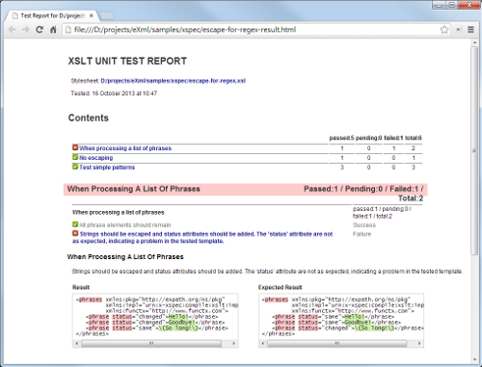Screen dimensions: 482x367
Task: Open 'When processing a list of phrases' contents link
Action: [x=125, y=148]
